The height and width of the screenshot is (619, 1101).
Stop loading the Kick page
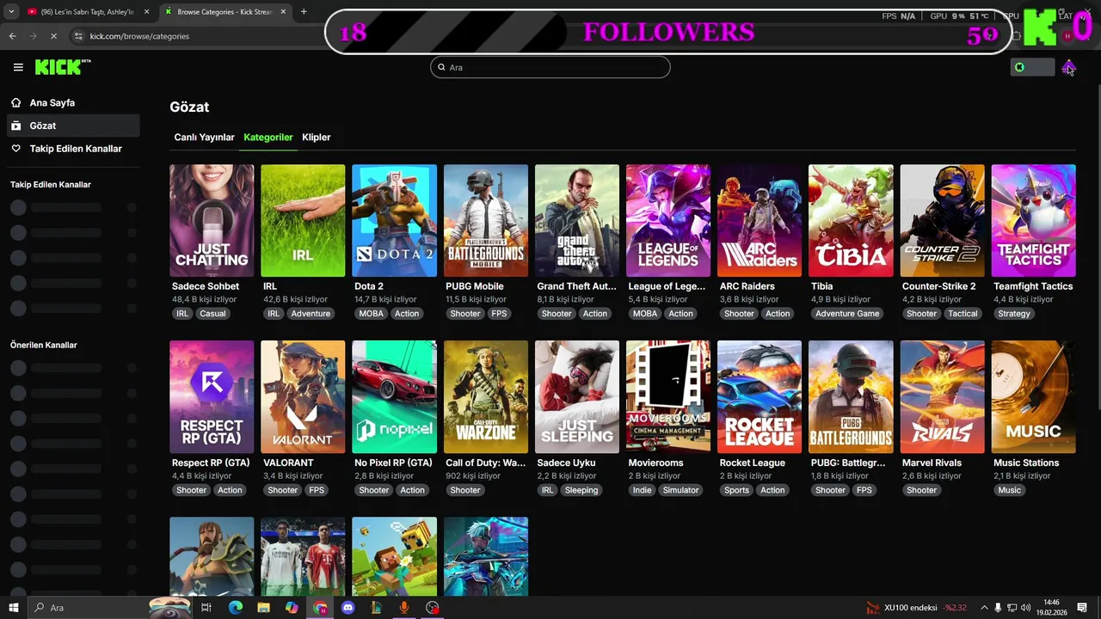tap(53, 36)
